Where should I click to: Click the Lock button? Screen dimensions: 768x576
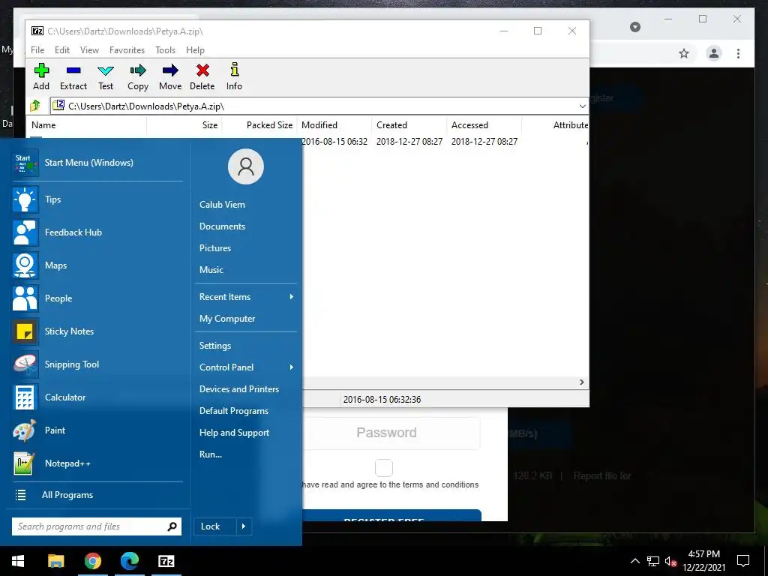coord(215,526)
